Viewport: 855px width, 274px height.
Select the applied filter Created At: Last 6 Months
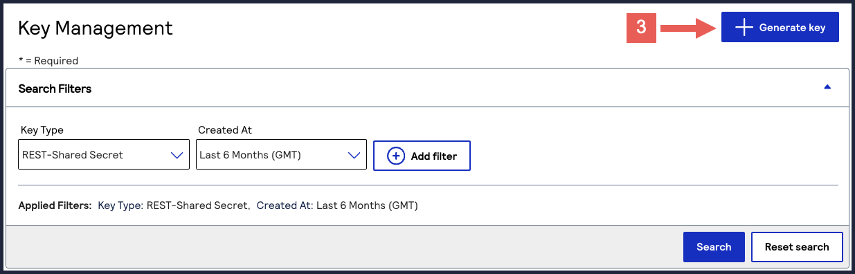[x=337, y=205]
